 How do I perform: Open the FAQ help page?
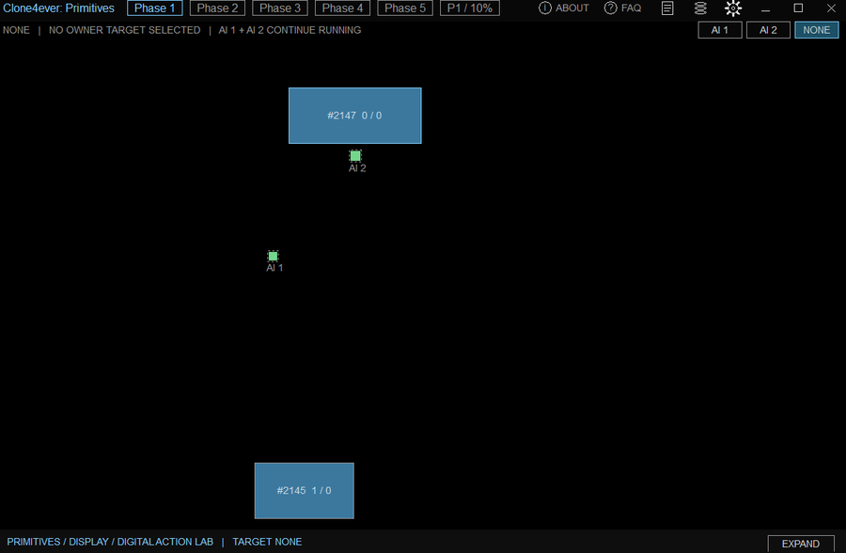coord(622,8)
